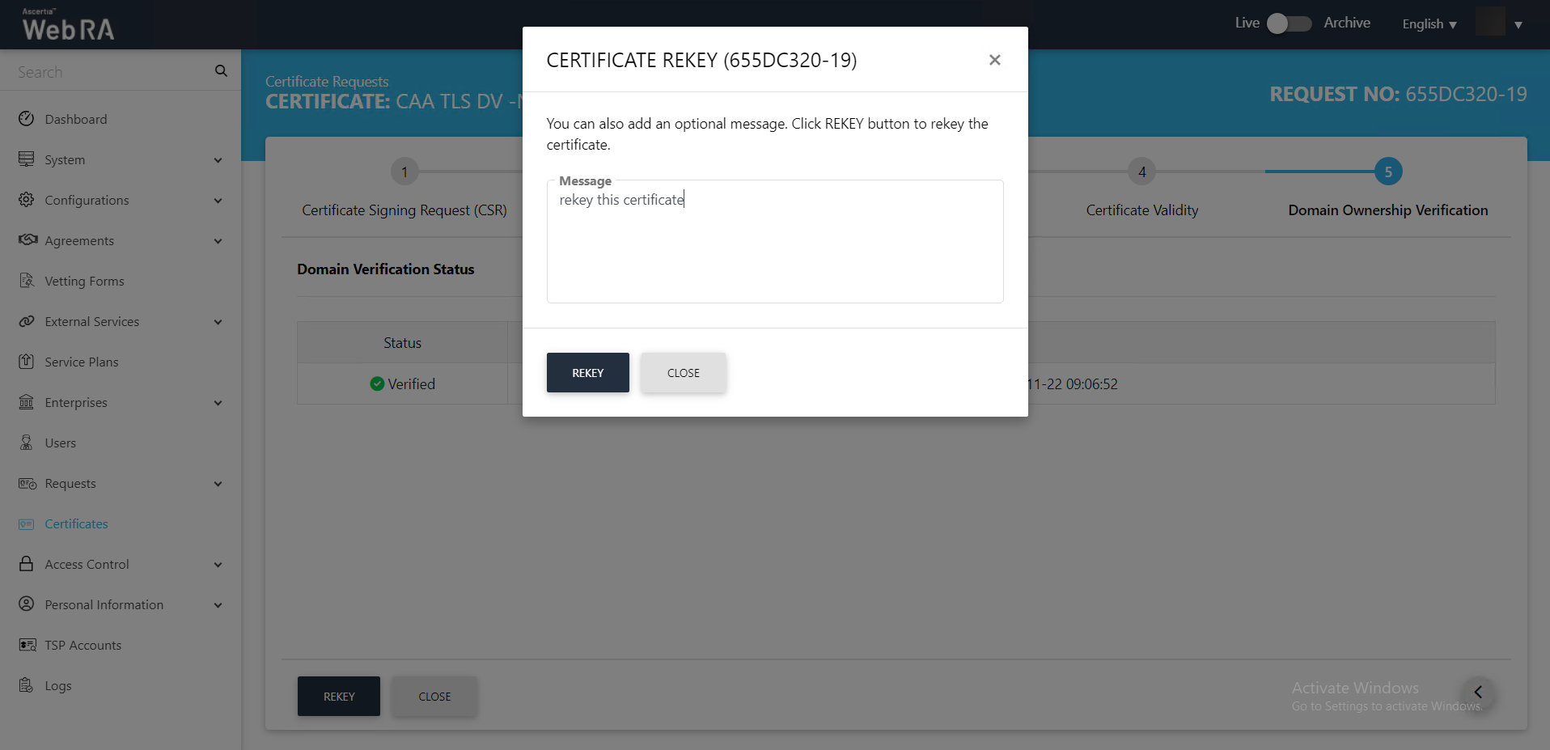The image size is (1550, 750).
Task: Click the Certificates card icon
Action: pyautogui.click(x=27, y=523)
